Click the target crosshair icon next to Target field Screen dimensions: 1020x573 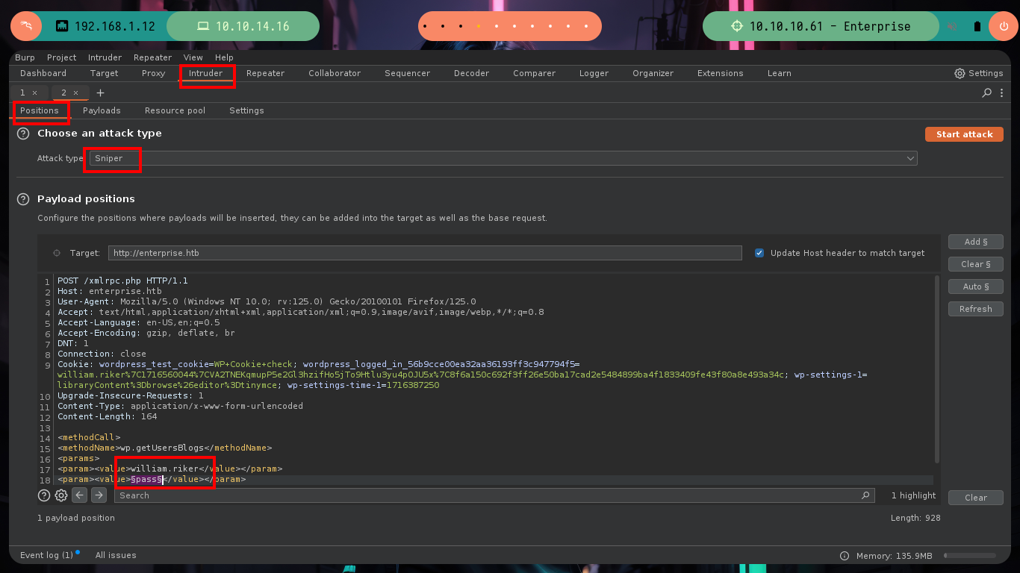click(x=57, y=253)
